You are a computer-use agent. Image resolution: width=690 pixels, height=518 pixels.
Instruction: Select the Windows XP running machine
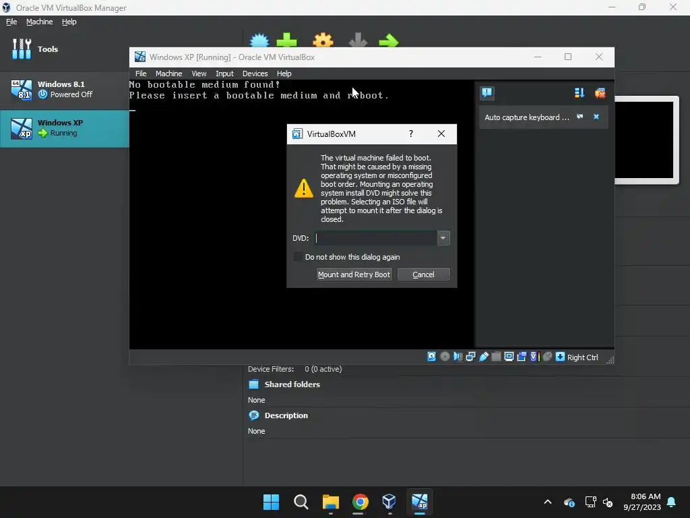tap(64, 128)
